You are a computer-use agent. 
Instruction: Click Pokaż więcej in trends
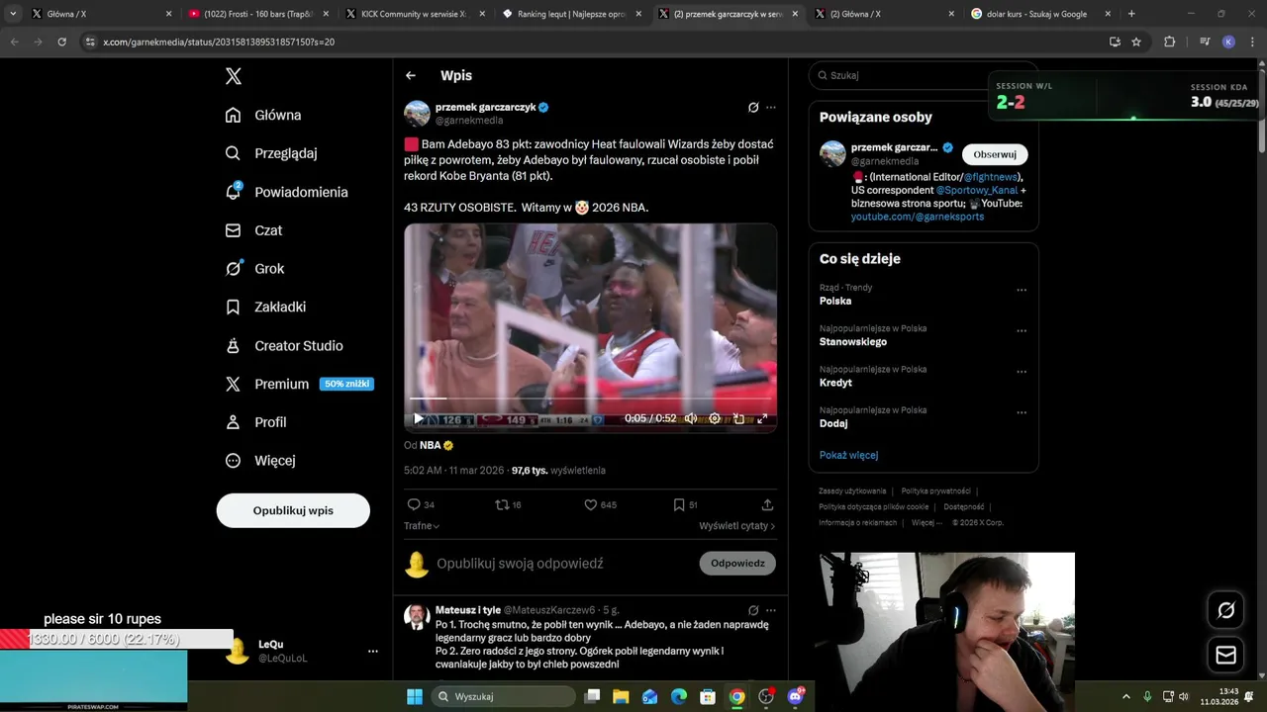848,455
